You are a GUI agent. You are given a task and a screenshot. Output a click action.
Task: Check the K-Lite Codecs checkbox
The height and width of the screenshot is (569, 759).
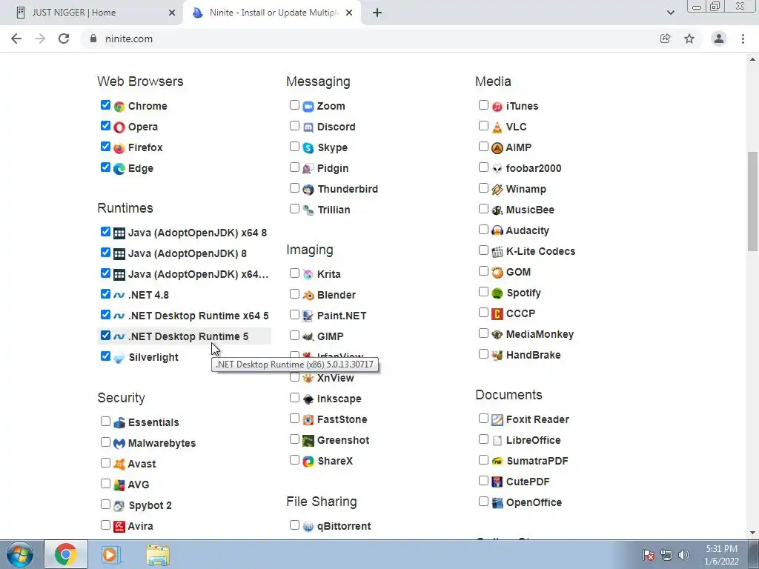(x=483, y=250)
